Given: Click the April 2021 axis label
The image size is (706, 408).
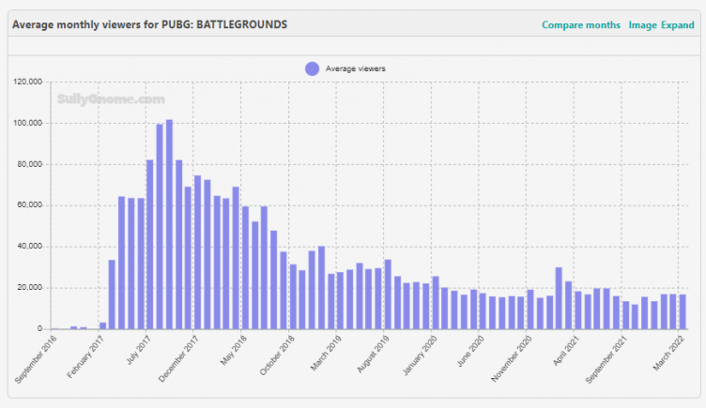Looking at the screenshot, I should (x=566, y=351).
